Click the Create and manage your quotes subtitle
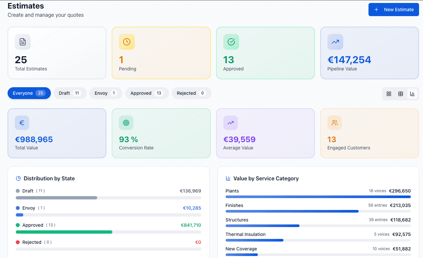The width and height of the screenshot is (423, 258). pos(46,15)
